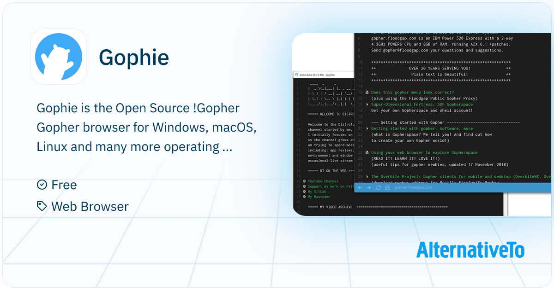Go back with the left arrow button
Image resolution: width=554 pixels, height=290 pixels.
click(360, 187)
